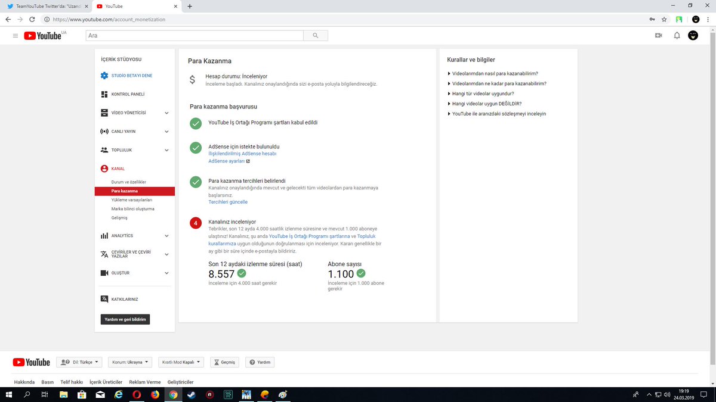
Task: Click the Analytics bar chart icon
Action: tap(104, 236)
